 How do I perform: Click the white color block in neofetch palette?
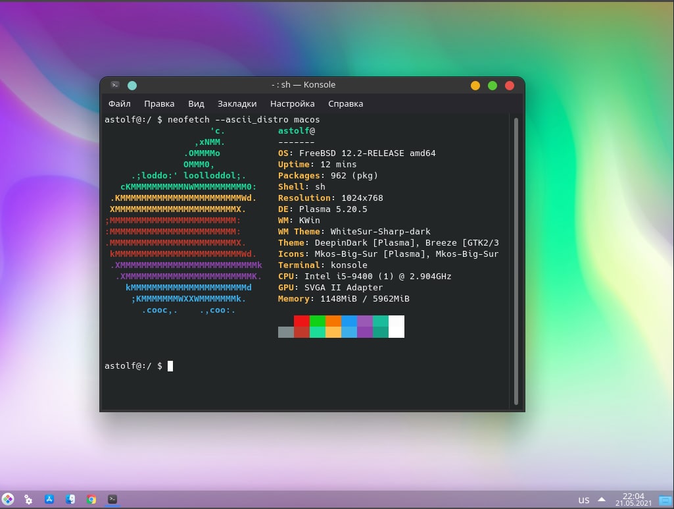[397, 327]
